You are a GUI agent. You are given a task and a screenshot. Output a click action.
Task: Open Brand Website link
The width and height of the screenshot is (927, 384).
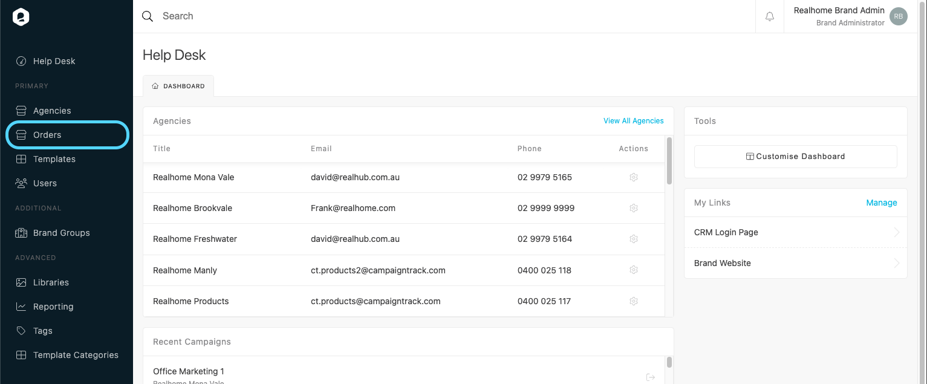coord(795,263)
